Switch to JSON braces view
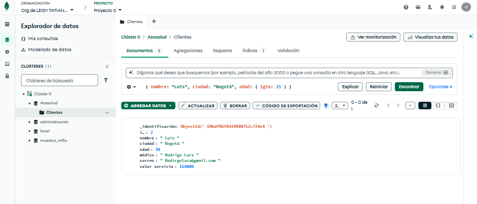Screen dimensions: 477x204 (x=438, y=106)
